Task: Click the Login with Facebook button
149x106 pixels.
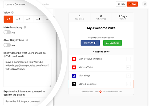Action: (90, 43)
